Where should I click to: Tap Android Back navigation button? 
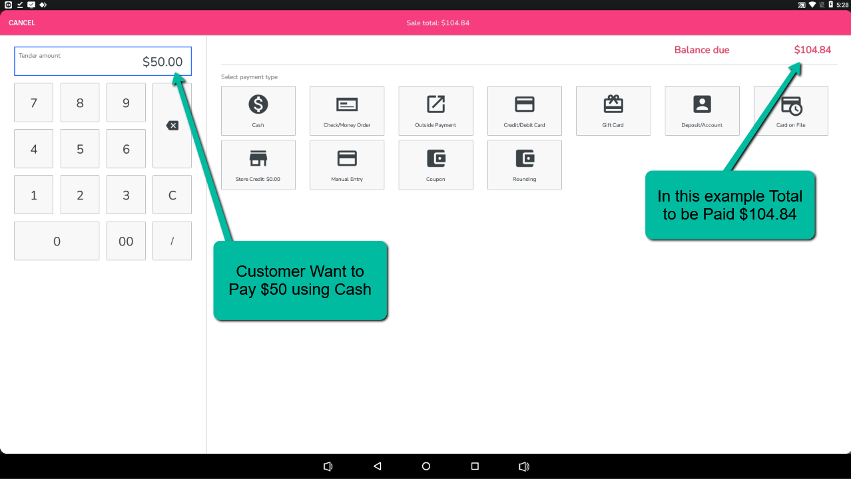[x=377, y=466]
